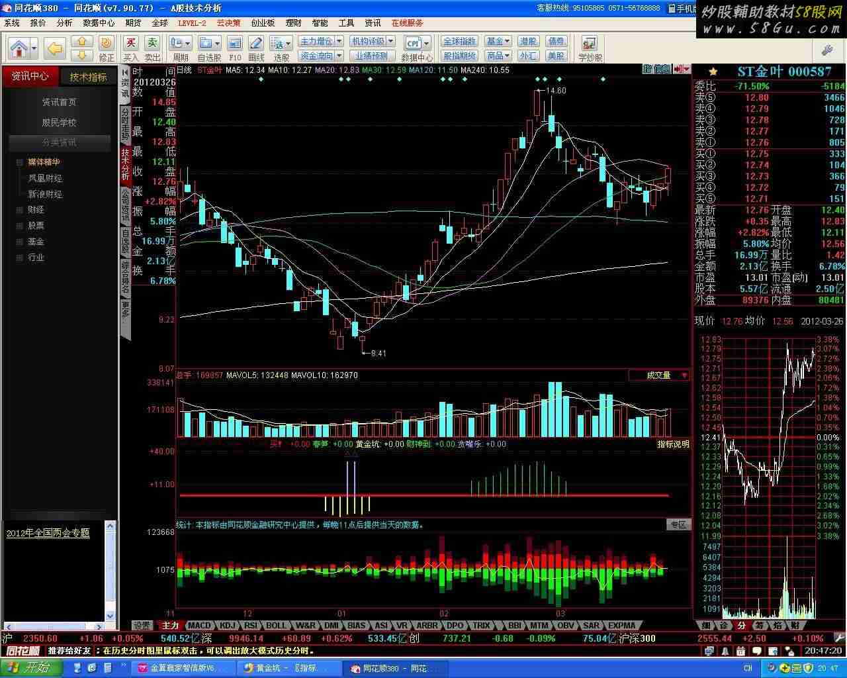Viewport: 847px width, 678px height.
Task: Click the 金算赢家智信版 taskbar item
Action: 183,668
